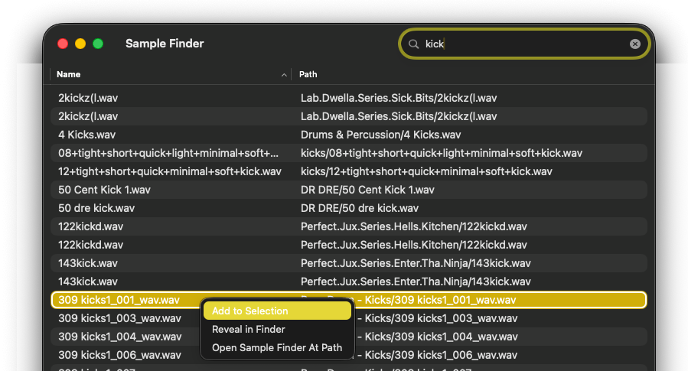Screen dimensions: 688x371
Task: Select the first 143kick.wav entry
Action: pyautogui.click(x=348, y=263)
